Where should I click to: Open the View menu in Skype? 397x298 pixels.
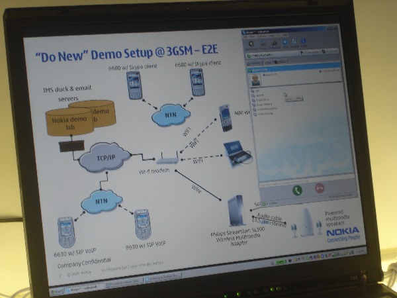click(252, 36)
